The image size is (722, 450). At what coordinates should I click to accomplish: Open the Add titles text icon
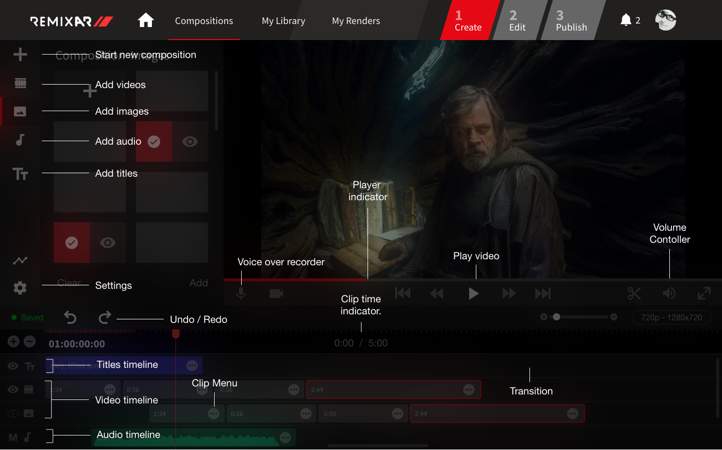(x=21, y=174)
